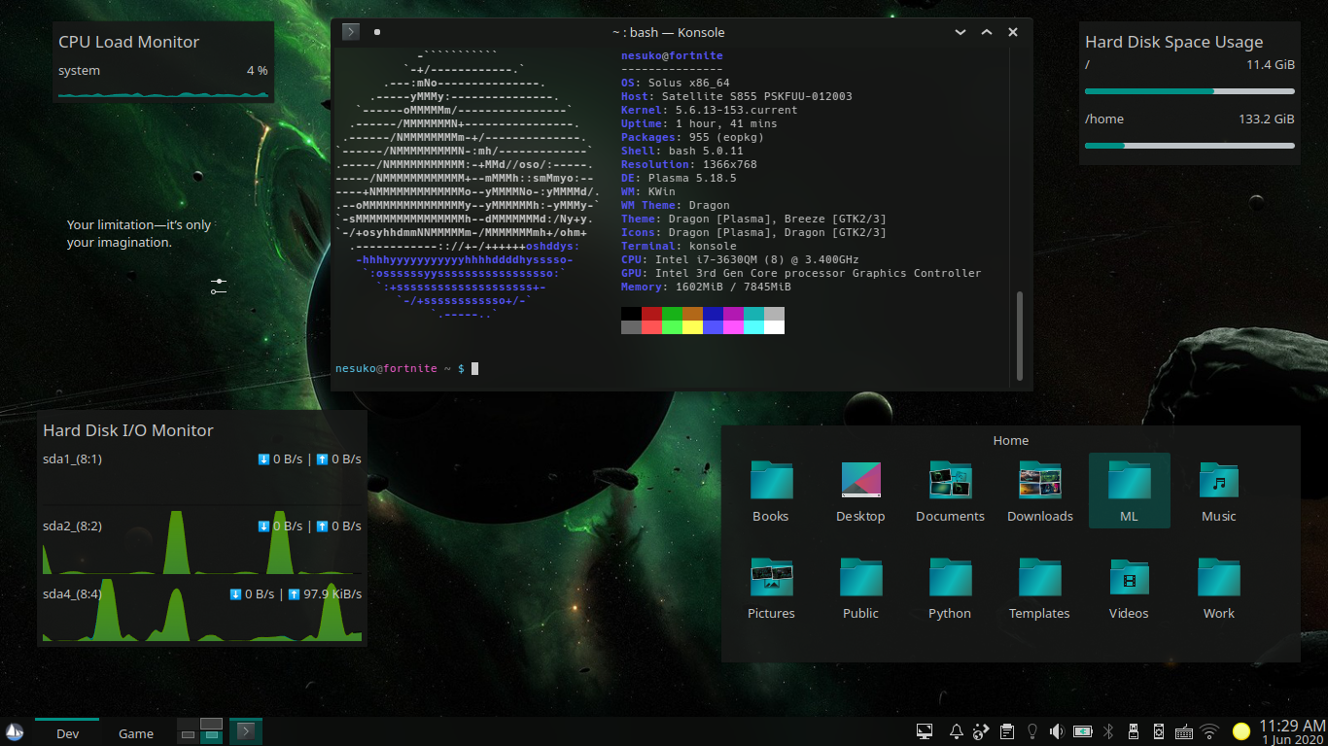
Task: Click the Hard Disk I/O Monitor title
Action: pyautogui.click(x=127, y=430)
